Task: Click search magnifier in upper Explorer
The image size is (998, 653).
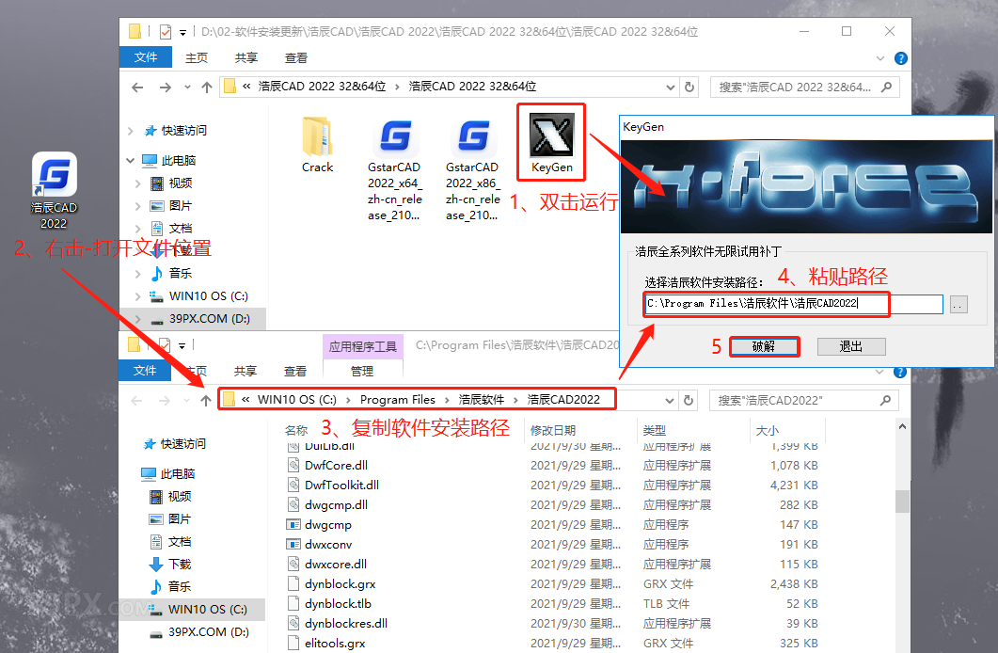Action: coord(887,87)
